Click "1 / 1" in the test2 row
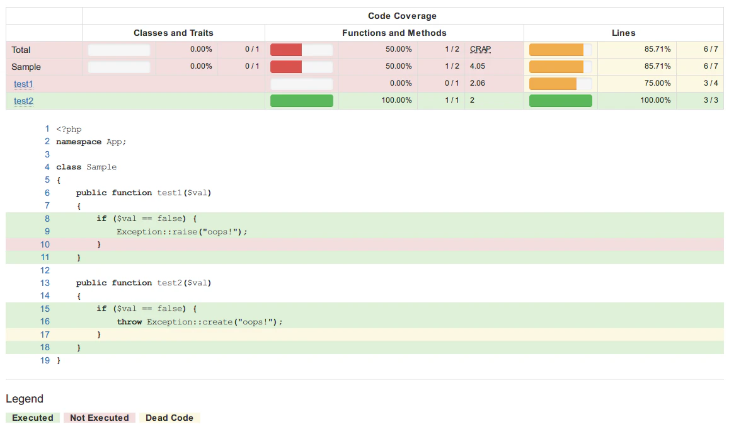729x429 pixels. coord(452,100)
